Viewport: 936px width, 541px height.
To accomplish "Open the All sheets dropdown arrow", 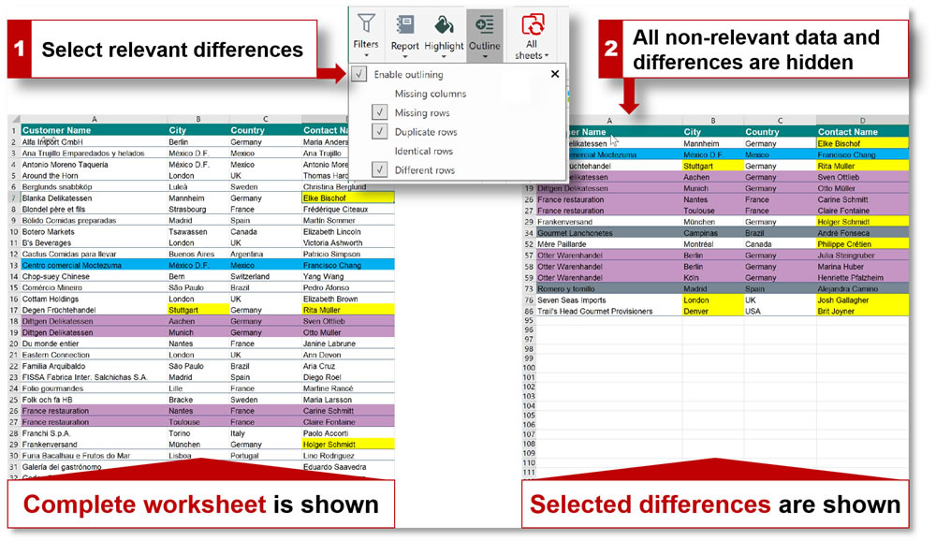I will pos(546,55).
